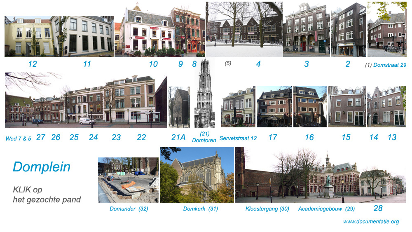
Task: Open the building 3 photo
Action: pyautogui.click(x=306, y=30)
